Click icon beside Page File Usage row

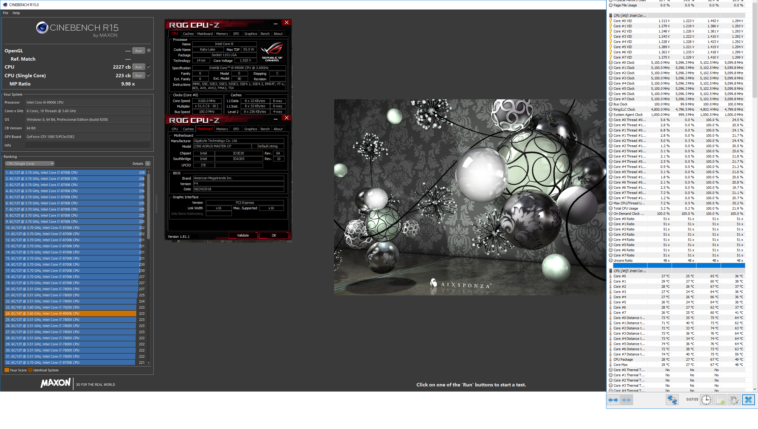[610, 5]
